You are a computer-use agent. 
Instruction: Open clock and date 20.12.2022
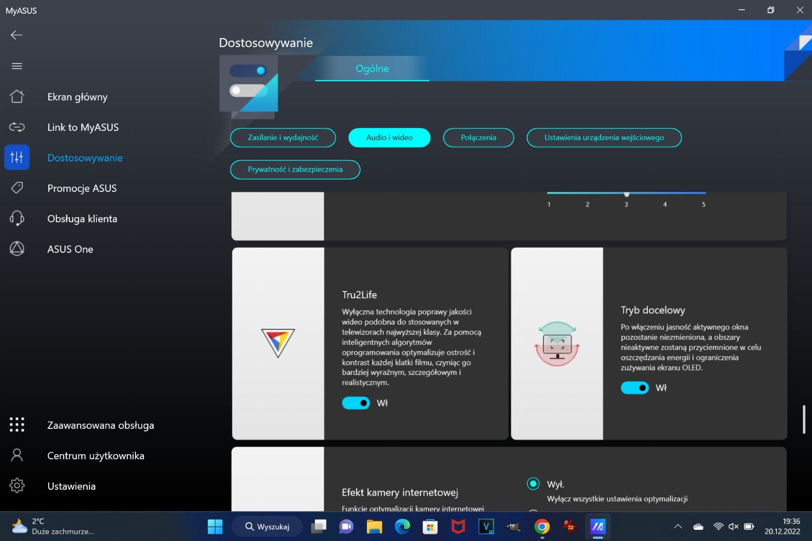[x=782, y=527]
